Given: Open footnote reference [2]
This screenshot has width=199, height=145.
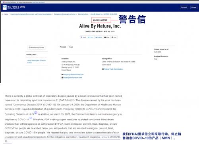Looking at the screenshot, I should [x=36, y=113].
